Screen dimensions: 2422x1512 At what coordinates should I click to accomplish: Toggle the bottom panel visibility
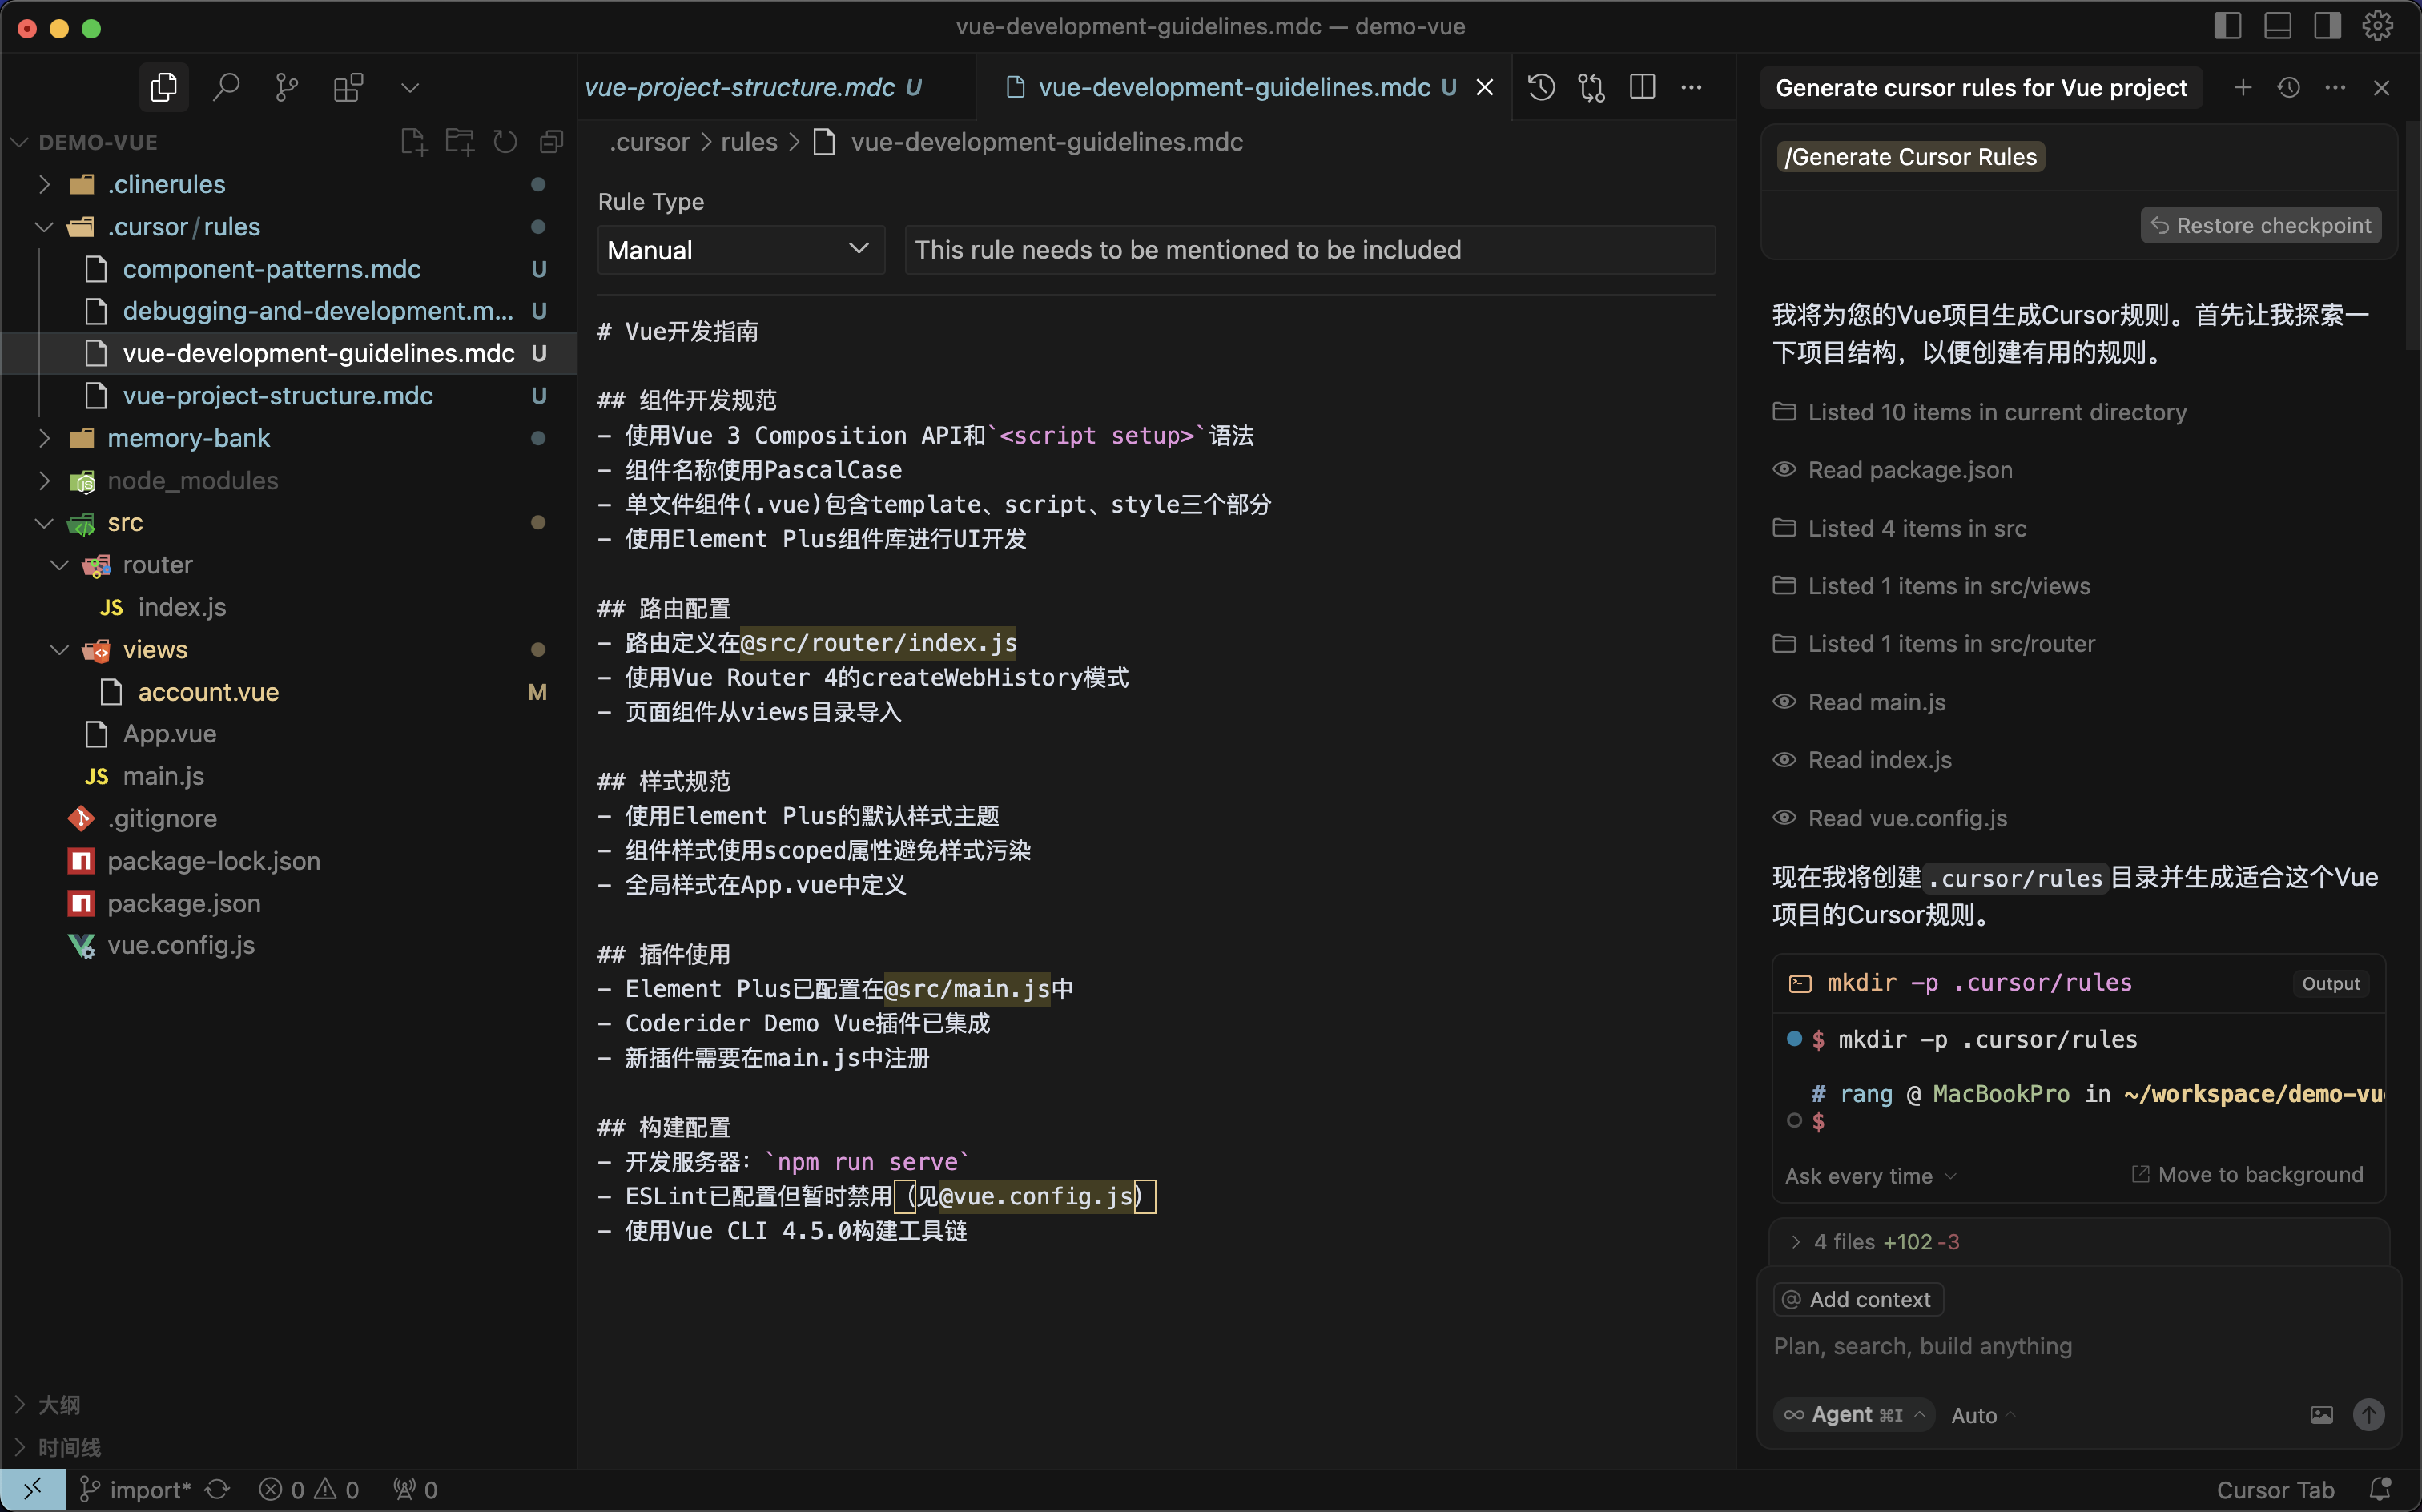2278,25
